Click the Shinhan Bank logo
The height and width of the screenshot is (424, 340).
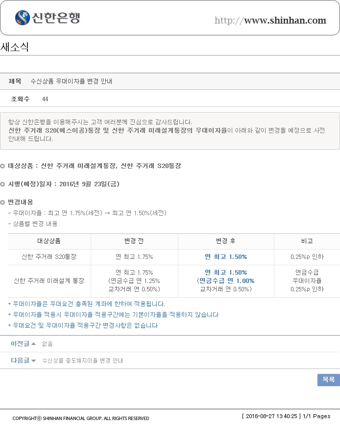coord(47,18)
